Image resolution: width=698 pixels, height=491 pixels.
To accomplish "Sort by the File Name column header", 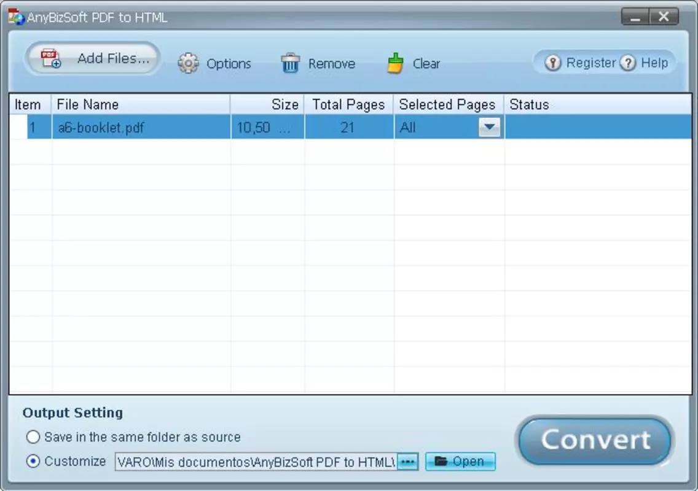I will click(141, 104).
